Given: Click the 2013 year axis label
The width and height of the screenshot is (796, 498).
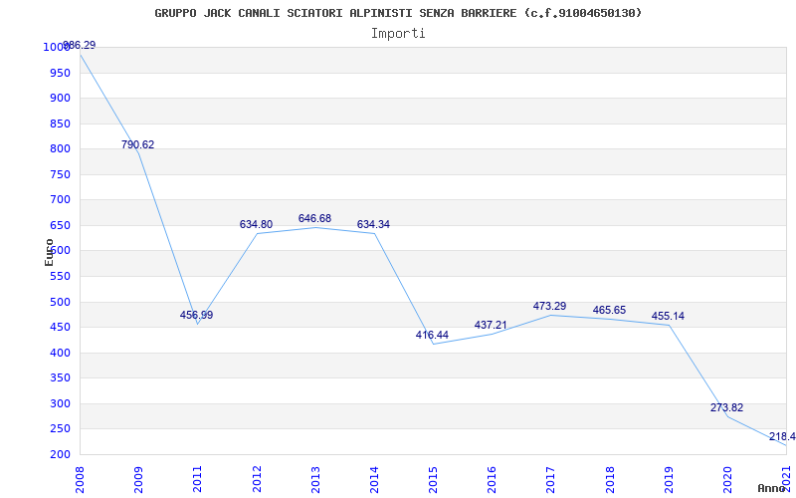Looking at the screenshot, I should pyautogui.click(x=315, y=480).
